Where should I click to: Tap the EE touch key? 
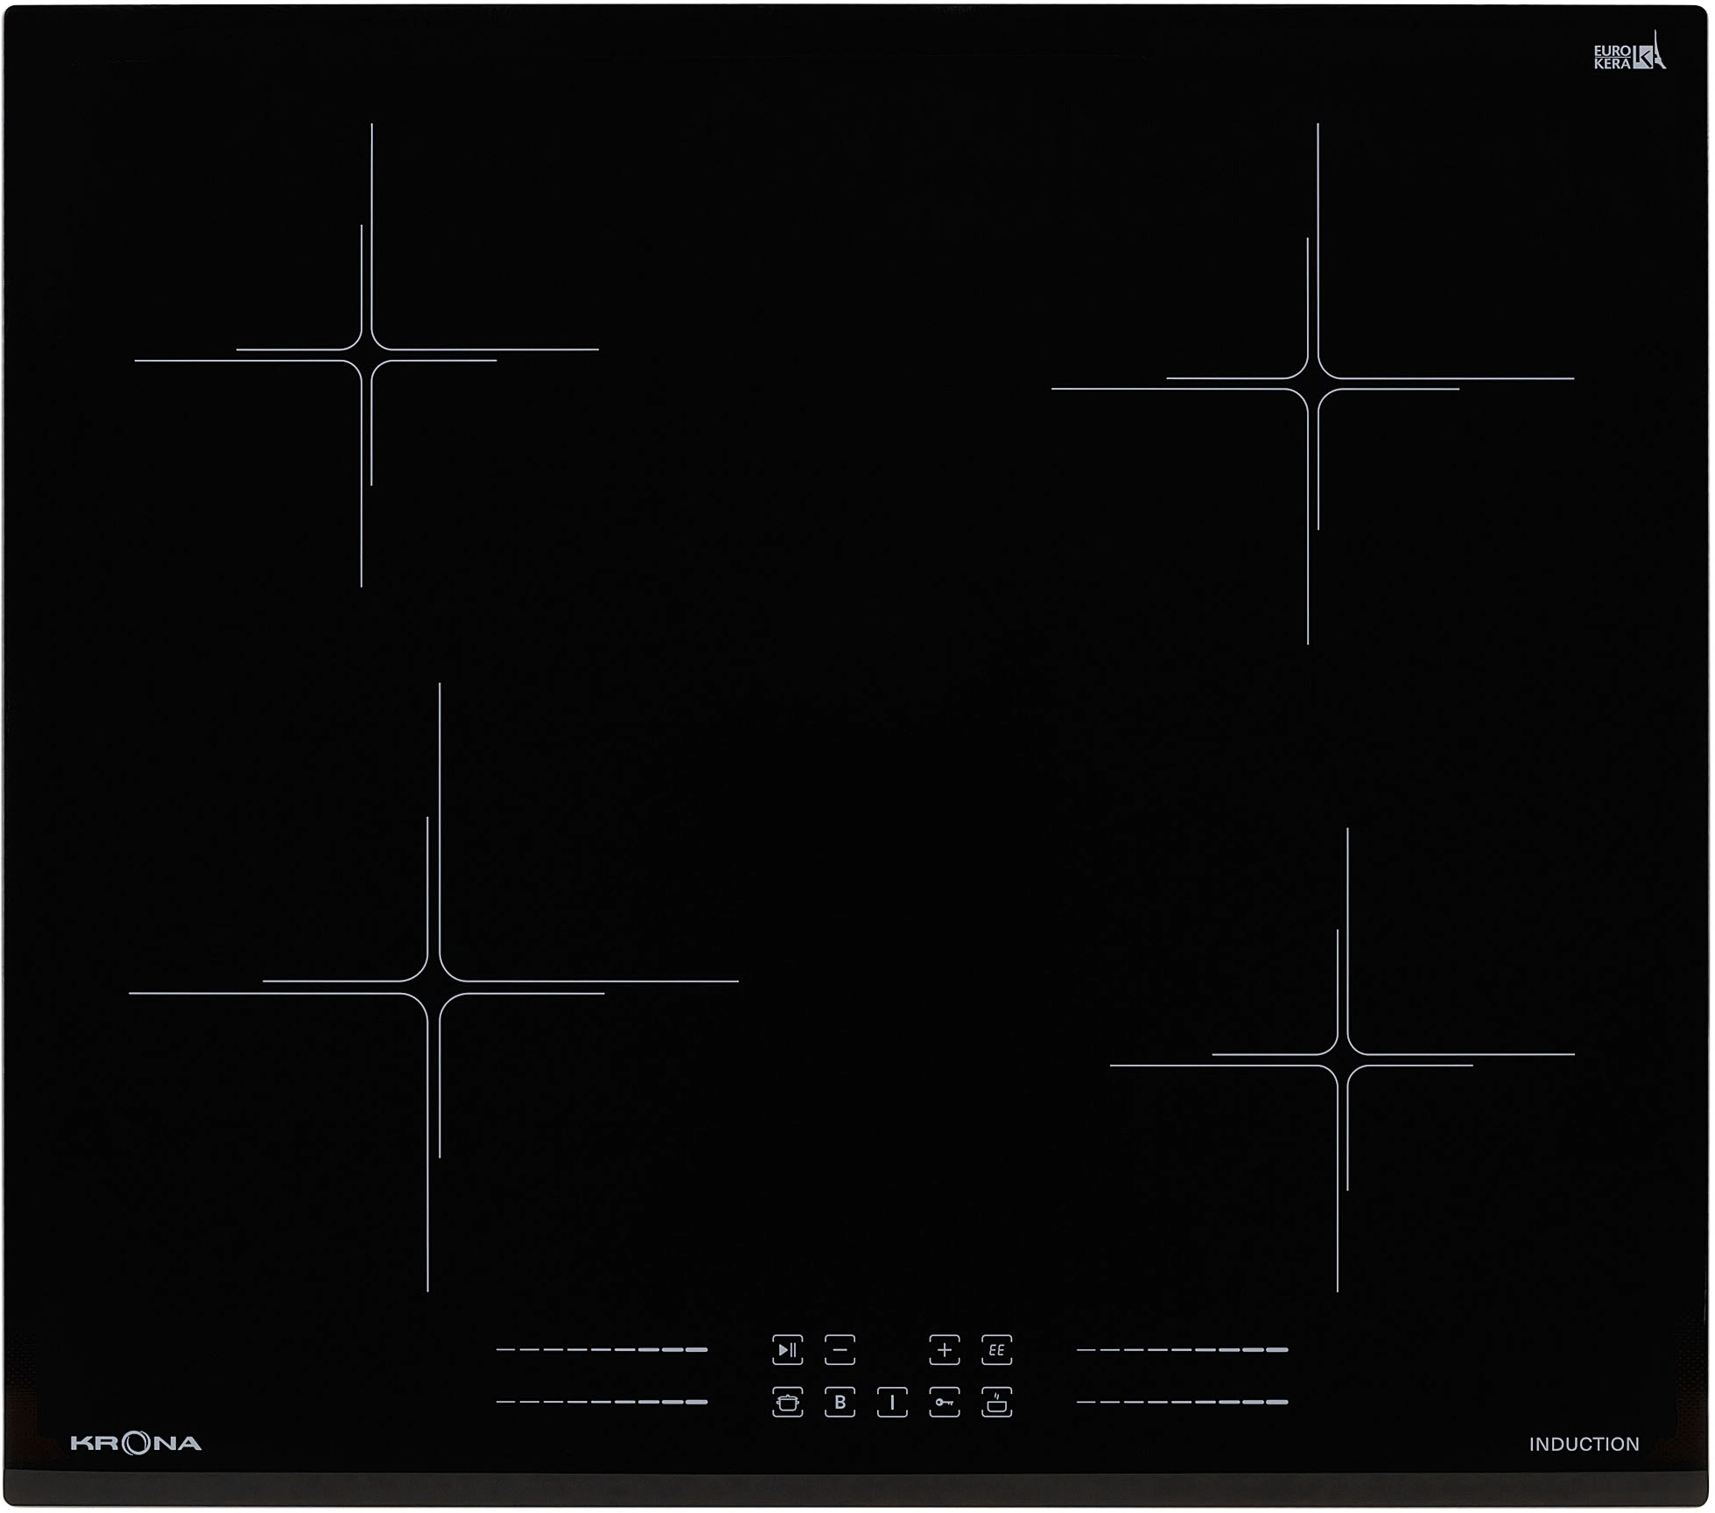click(x=997, y=1350)
